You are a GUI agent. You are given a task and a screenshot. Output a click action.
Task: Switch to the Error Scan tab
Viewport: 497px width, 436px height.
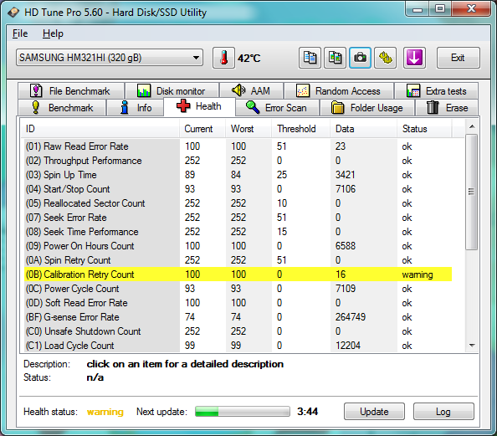tap(277, 107)
